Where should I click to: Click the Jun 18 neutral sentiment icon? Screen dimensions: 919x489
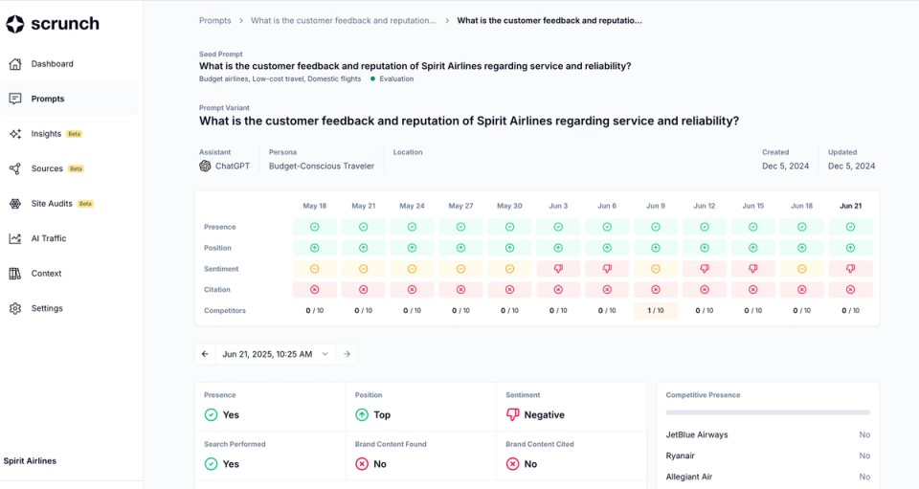pyautogui.click(x=802, y=269)
